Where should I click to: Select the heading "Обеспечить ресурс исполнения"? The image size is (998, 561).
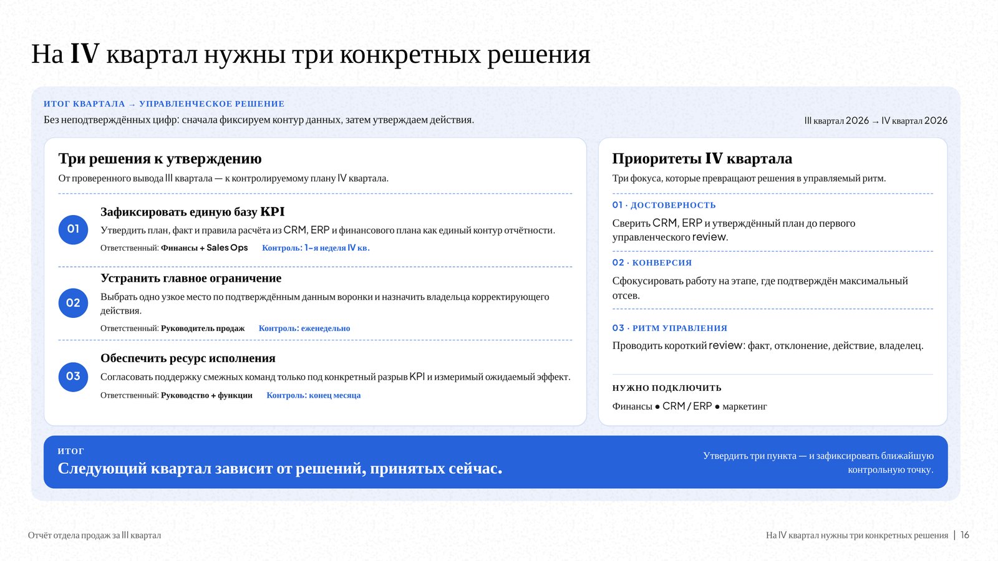point(188,358)
